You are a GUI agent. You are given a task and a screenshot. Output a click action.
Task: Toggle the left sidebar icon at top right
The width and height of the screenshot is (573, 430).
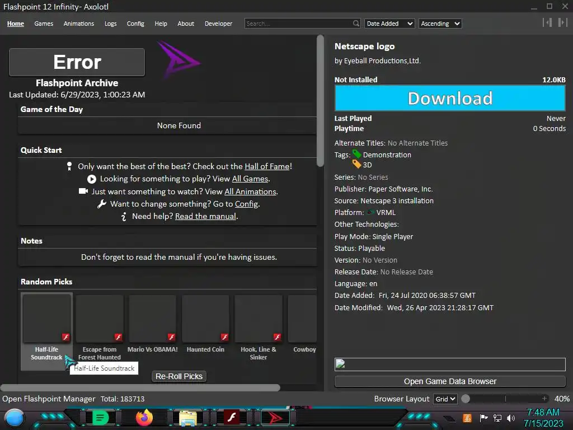547,22
